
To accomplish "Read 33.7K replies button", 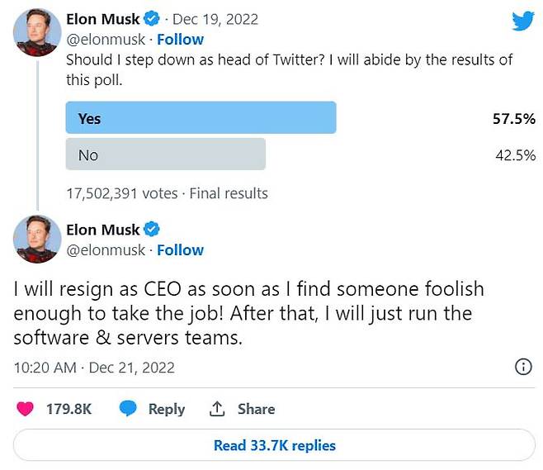I will point(274,445).
